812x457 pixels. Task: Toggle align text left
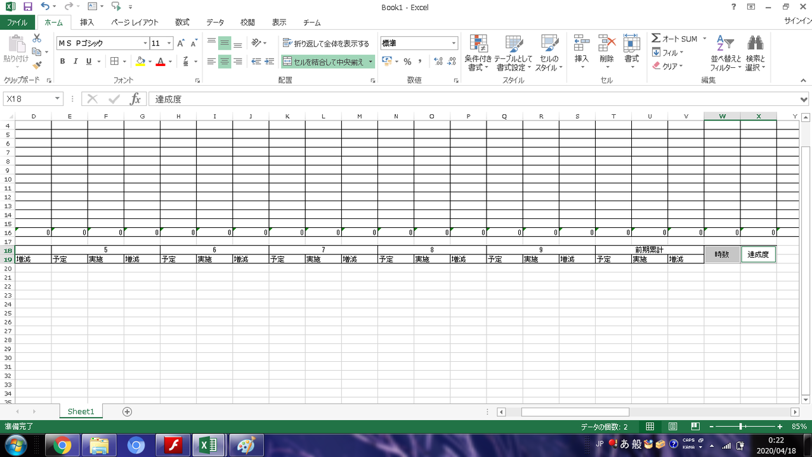[211, 62]
